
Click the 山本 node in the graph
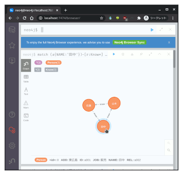[114, 103]
